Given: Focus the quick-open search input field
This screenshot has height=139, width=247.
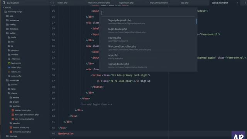Looking at the screenshot, I should coord(148,13).
